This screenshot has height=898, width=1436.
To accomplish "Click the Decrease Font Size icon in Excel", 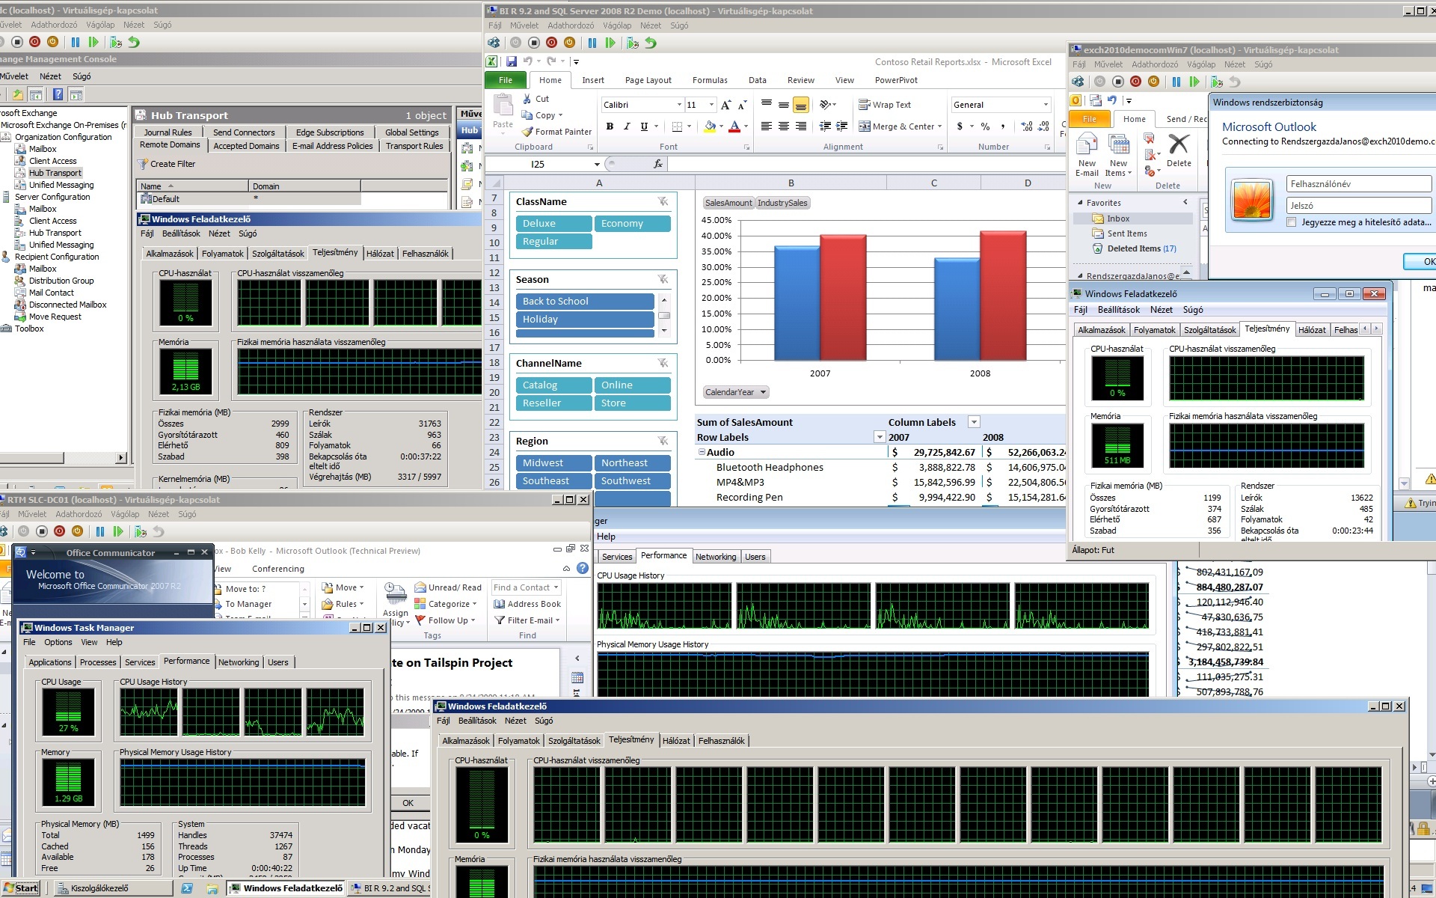I will (742, 105).
